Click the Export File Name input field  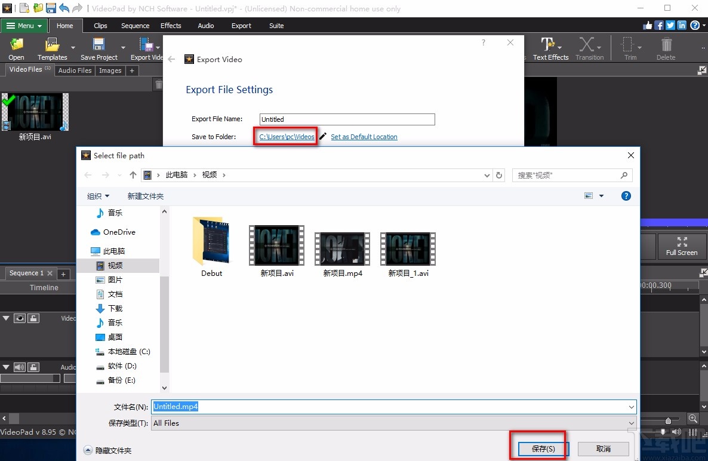click(x=347, y=119)
